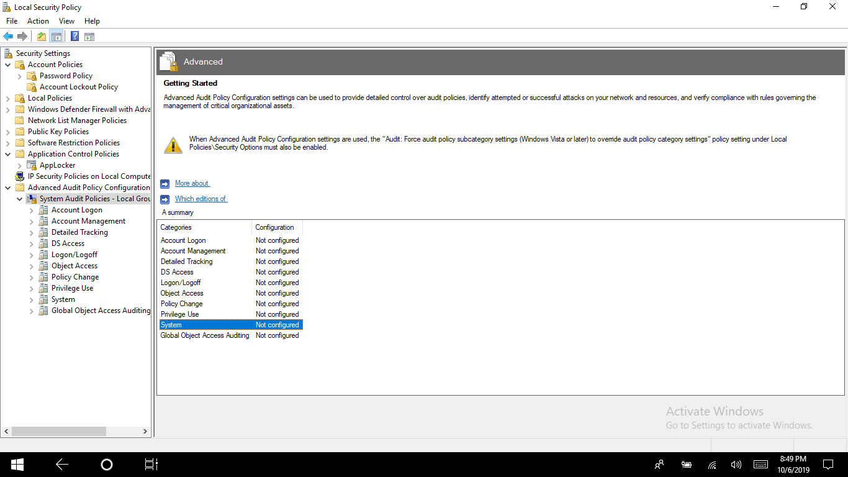Image resolution: width=848 pixels, height=477 pixels.
Task: Open the Action Center notification icon
Action: pyautogui.click(x=828, y=464)
